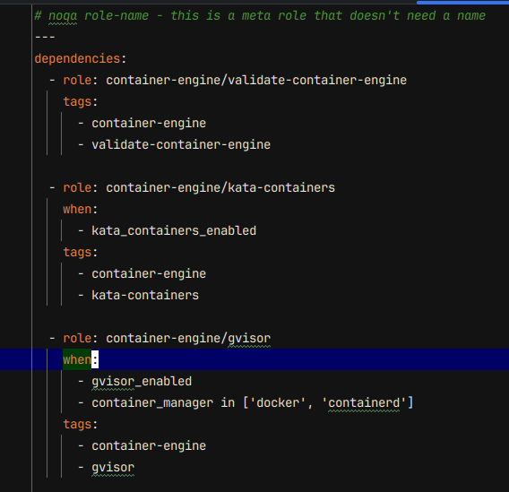Place cursor on the 'dependencies' key
The height and width of the screenshot is (492, 509).
pos(78,59)
